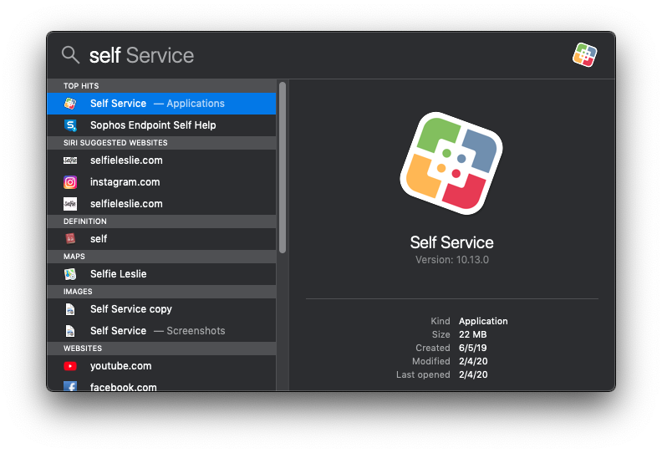Click the results list scrollbar
The height and width of the screenshot is (453, 662).
click(283, 167)
